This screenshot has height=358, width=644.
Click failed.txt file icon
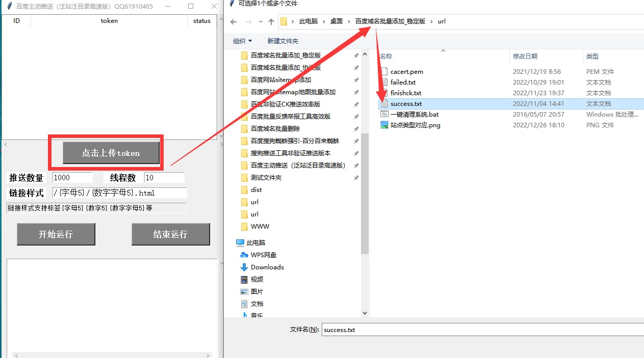tap(384, 82)
